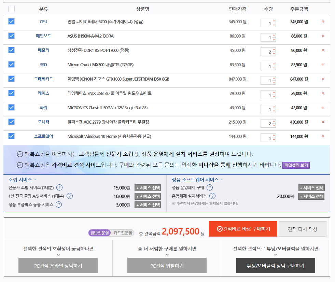The image size is (335, 282).
Task: Remove the 모니터 item with red X
Action: 323,122
